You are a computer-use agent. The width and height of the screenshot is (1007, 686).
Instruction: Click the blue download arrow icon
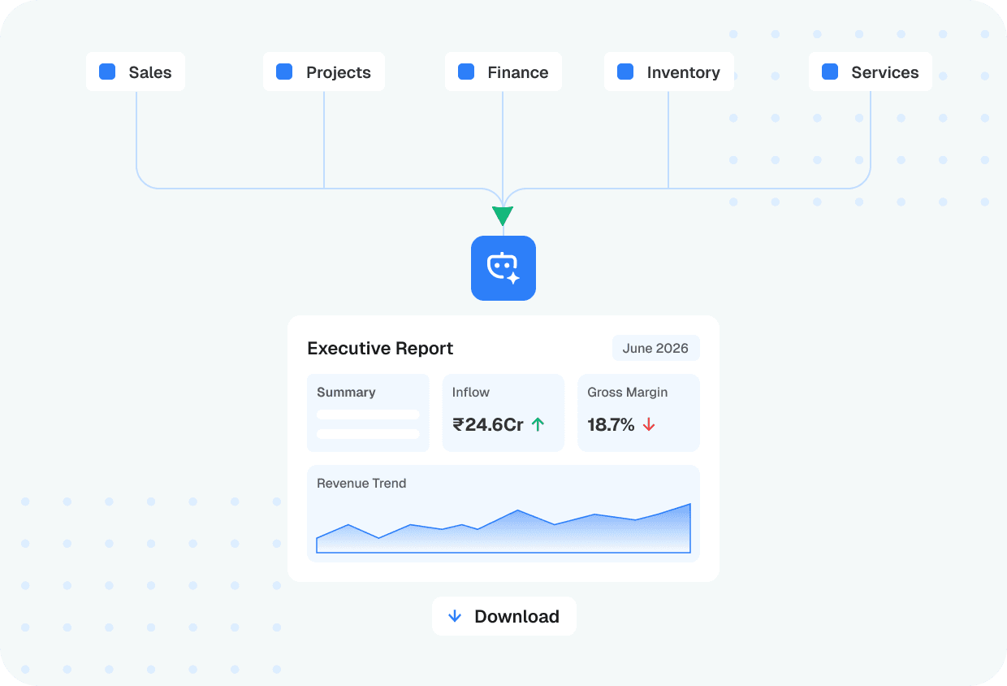coord(455,616)
